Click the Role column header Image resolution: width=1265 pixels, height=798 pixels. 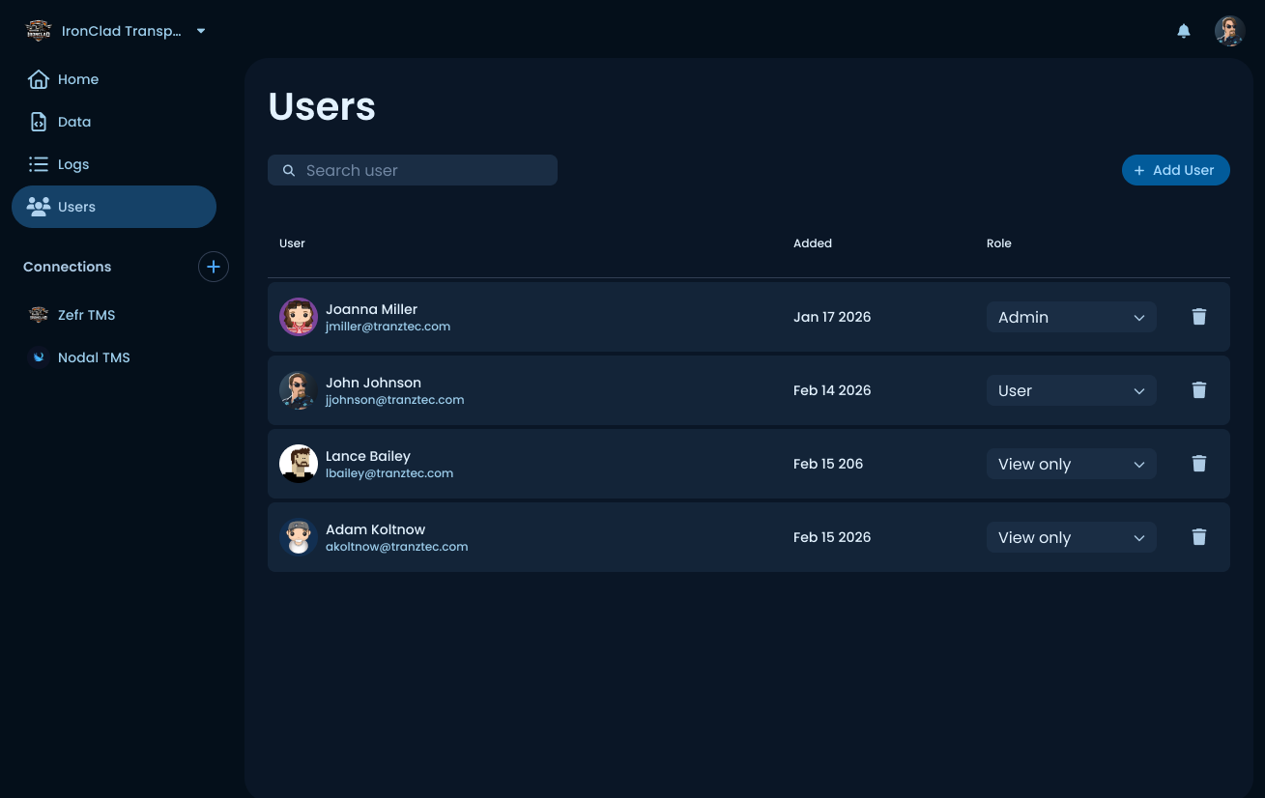point(999,243)
